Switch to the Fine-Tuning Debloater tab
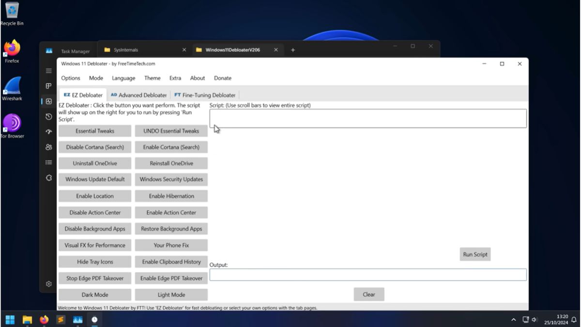The width and height of the screenshot is (581, 327). tap(205, 95)
